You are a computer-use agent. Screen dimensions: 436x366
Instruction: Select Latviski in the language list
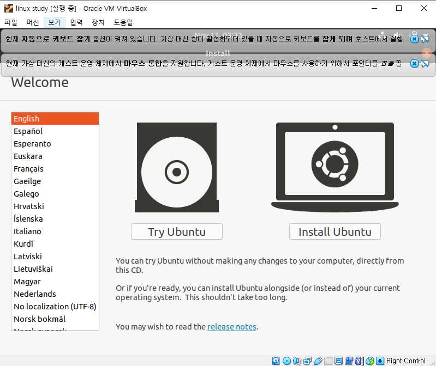point(55,257)
